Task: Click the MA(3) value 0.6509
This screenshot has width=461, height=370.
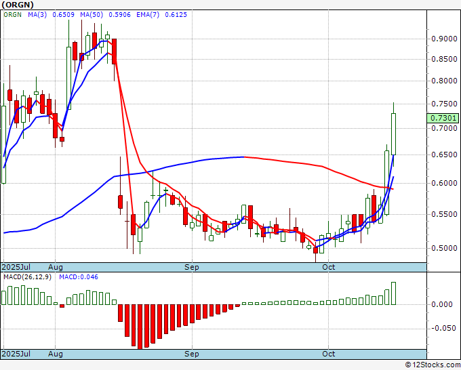Action: click(x=63, y=14)
